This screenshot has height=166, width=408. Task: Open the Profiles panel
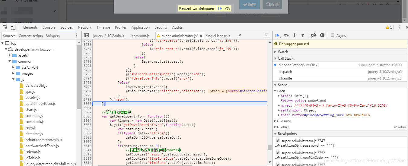pyautogui.click(x=121, y=27)
